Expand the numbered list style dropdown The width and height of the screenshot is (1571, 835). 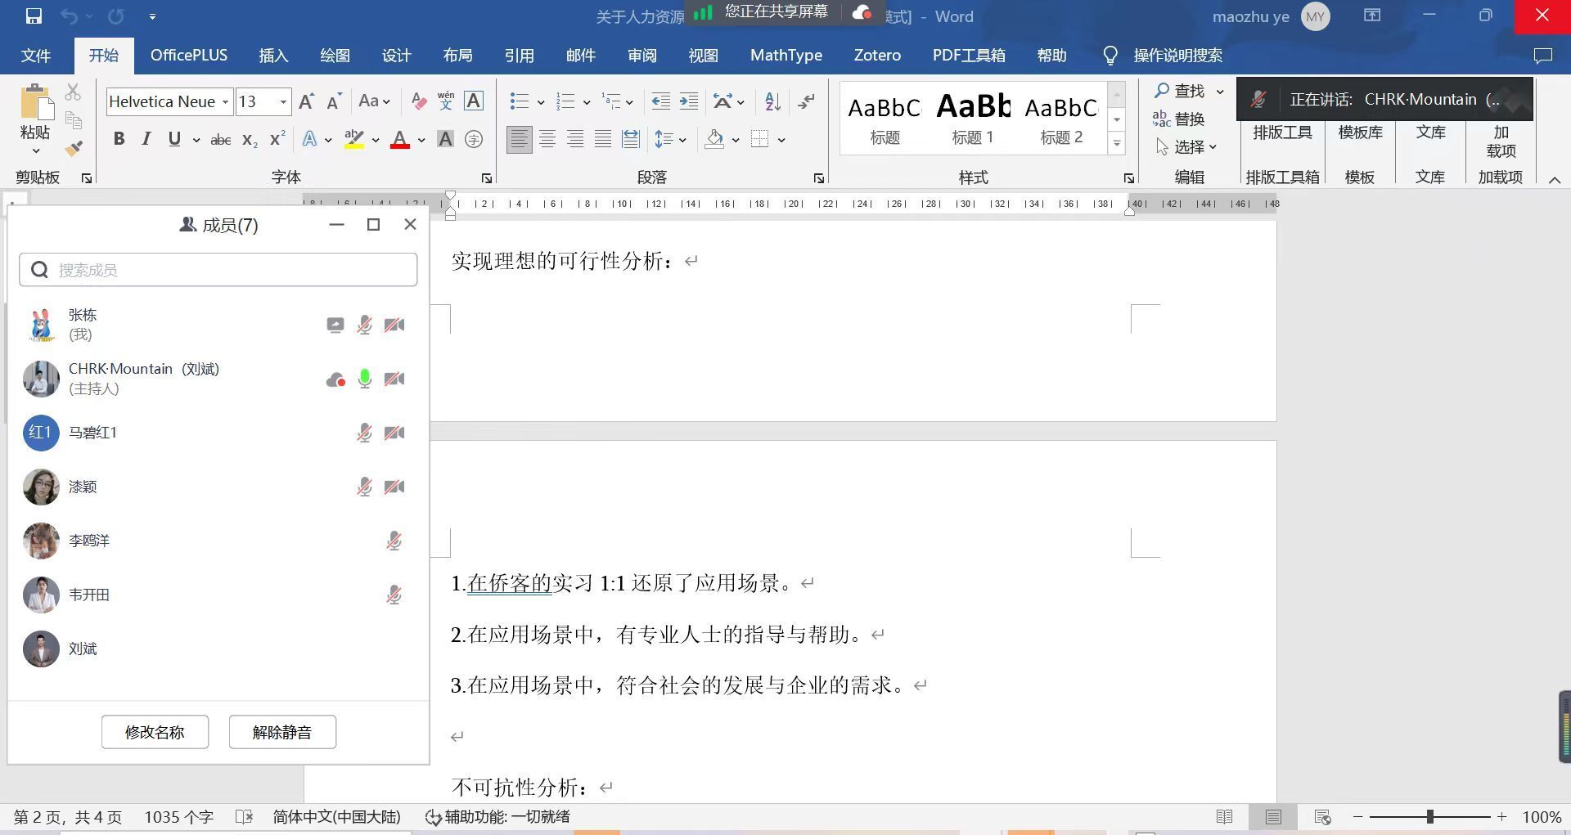click(587, 102)
